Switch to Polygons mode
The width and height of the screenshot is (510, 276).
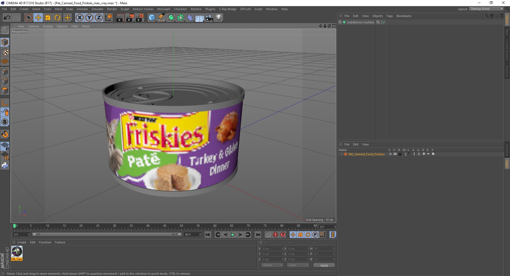coord(5,90)
